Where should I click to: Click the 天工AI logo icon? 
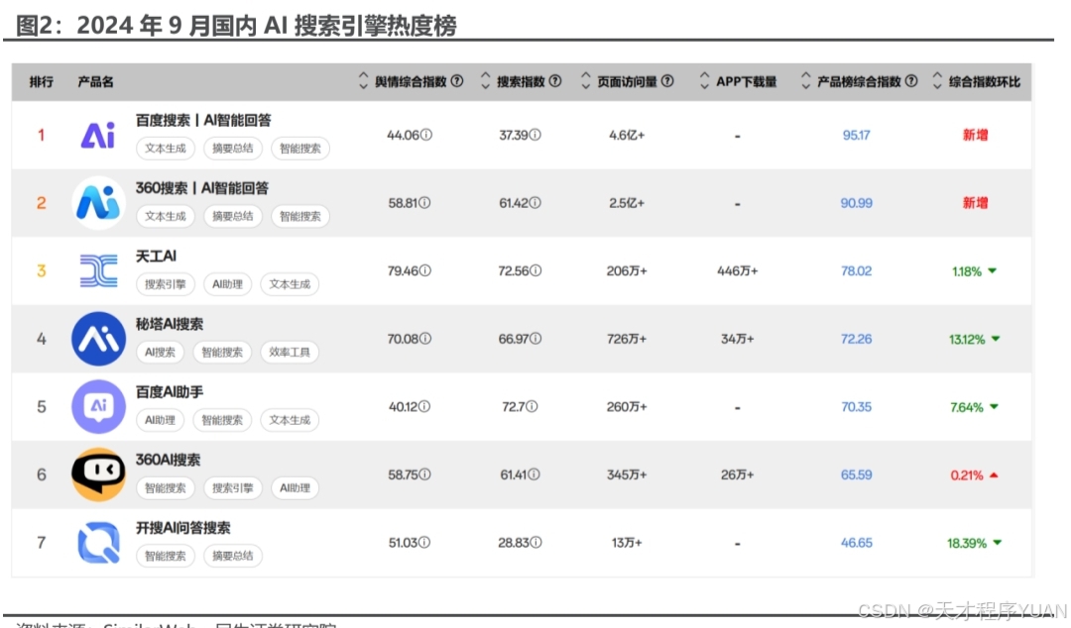(98, 271)
